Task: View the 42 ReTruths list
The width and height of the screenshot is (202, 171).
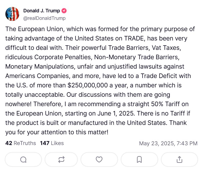Action: click(21, 143)
